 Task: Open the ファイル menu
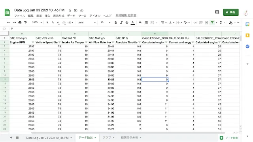[x=20, y=16]
